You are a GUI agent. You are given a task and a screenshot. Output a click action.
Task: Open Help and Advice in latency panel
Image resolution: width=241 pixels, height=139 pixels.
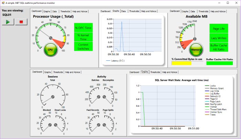click(x=149, y=11)
